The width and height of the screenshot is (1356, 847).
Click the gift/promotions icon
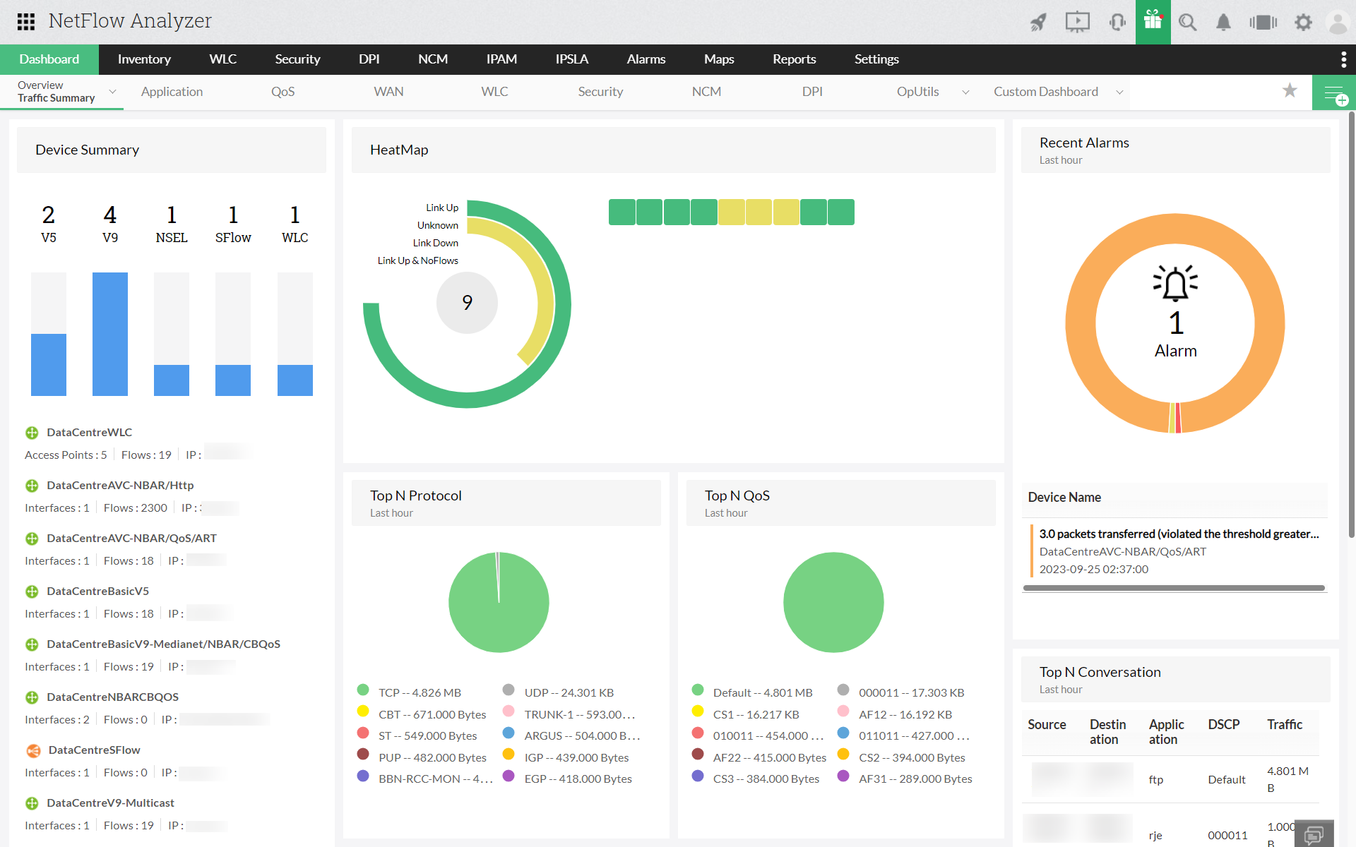[1151, 21]
